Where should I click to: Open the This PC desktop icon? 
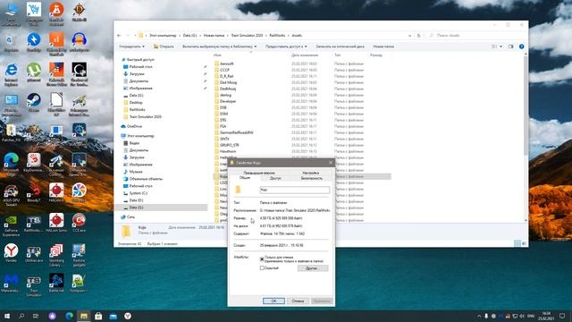12,14
